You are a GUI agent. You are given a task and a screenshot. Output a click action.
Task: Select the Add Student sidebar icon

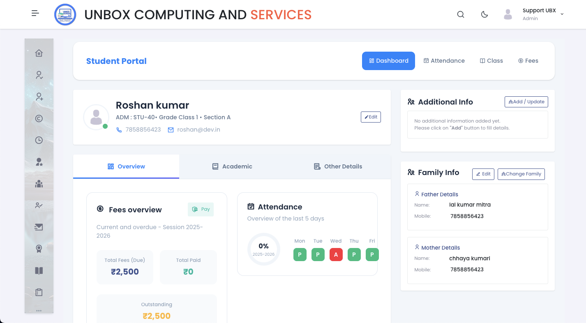point(39,96)
